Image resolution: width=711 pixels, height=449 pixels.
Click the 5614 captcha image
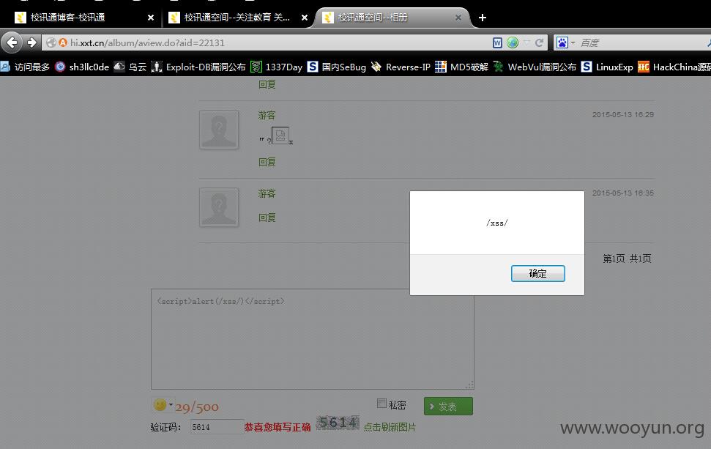[x=338, y=423]
